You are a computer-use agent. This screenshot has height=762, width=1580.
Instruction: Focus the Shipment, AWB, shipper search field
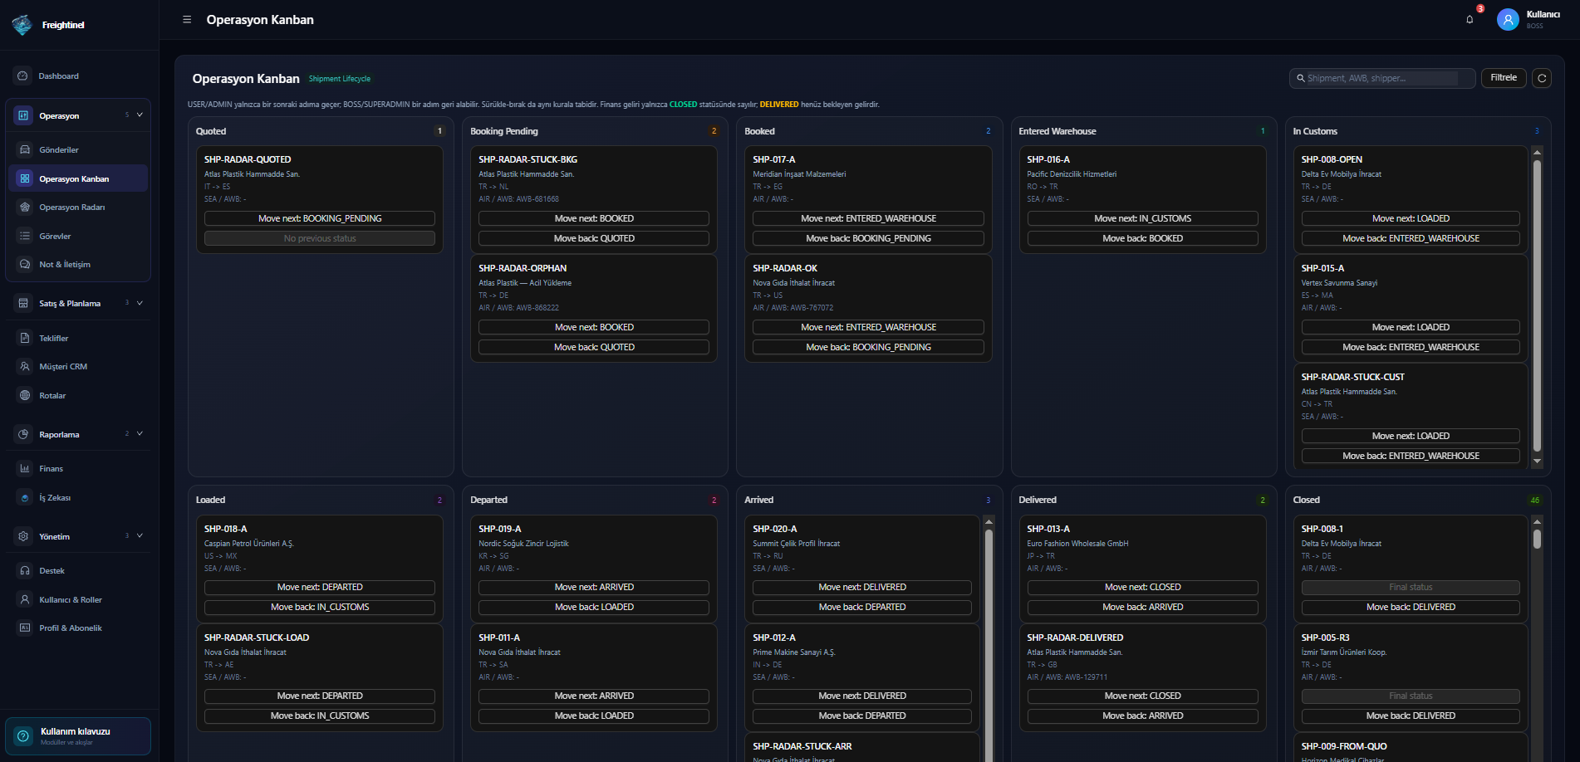click(x=1382, y=78)
